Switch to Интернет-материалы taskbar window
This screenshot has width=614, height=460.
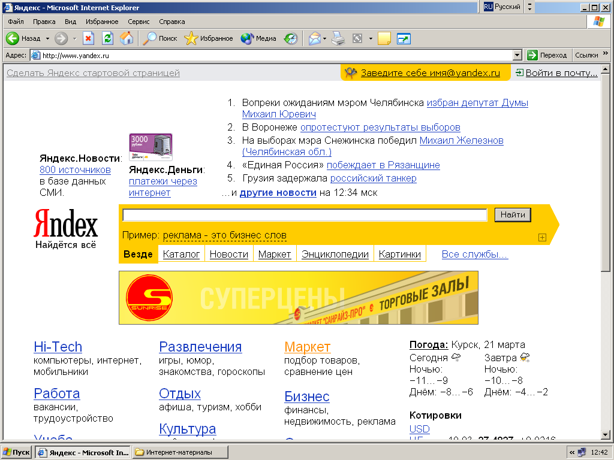180,452
